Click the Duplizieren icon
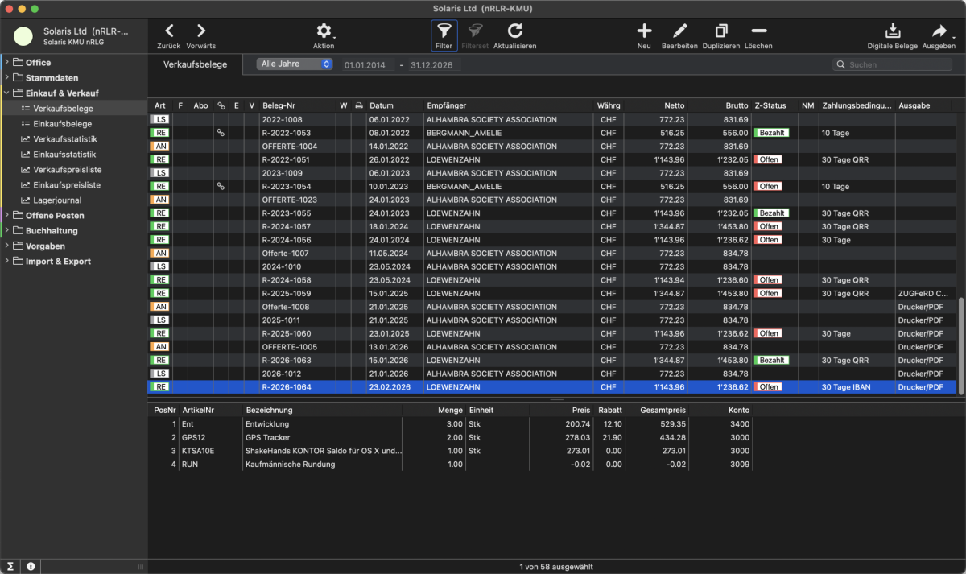The height and width of the screenshot is (574, 966). pos(720,31)
